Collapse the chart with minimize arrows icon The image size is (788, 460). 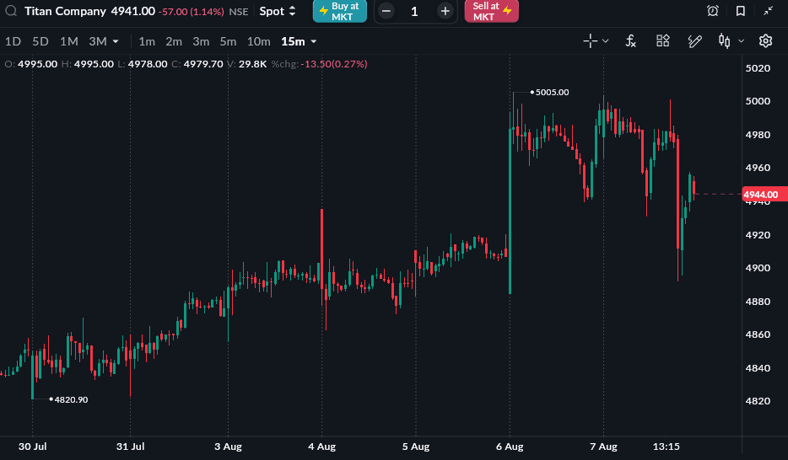[x=768, y=11]
